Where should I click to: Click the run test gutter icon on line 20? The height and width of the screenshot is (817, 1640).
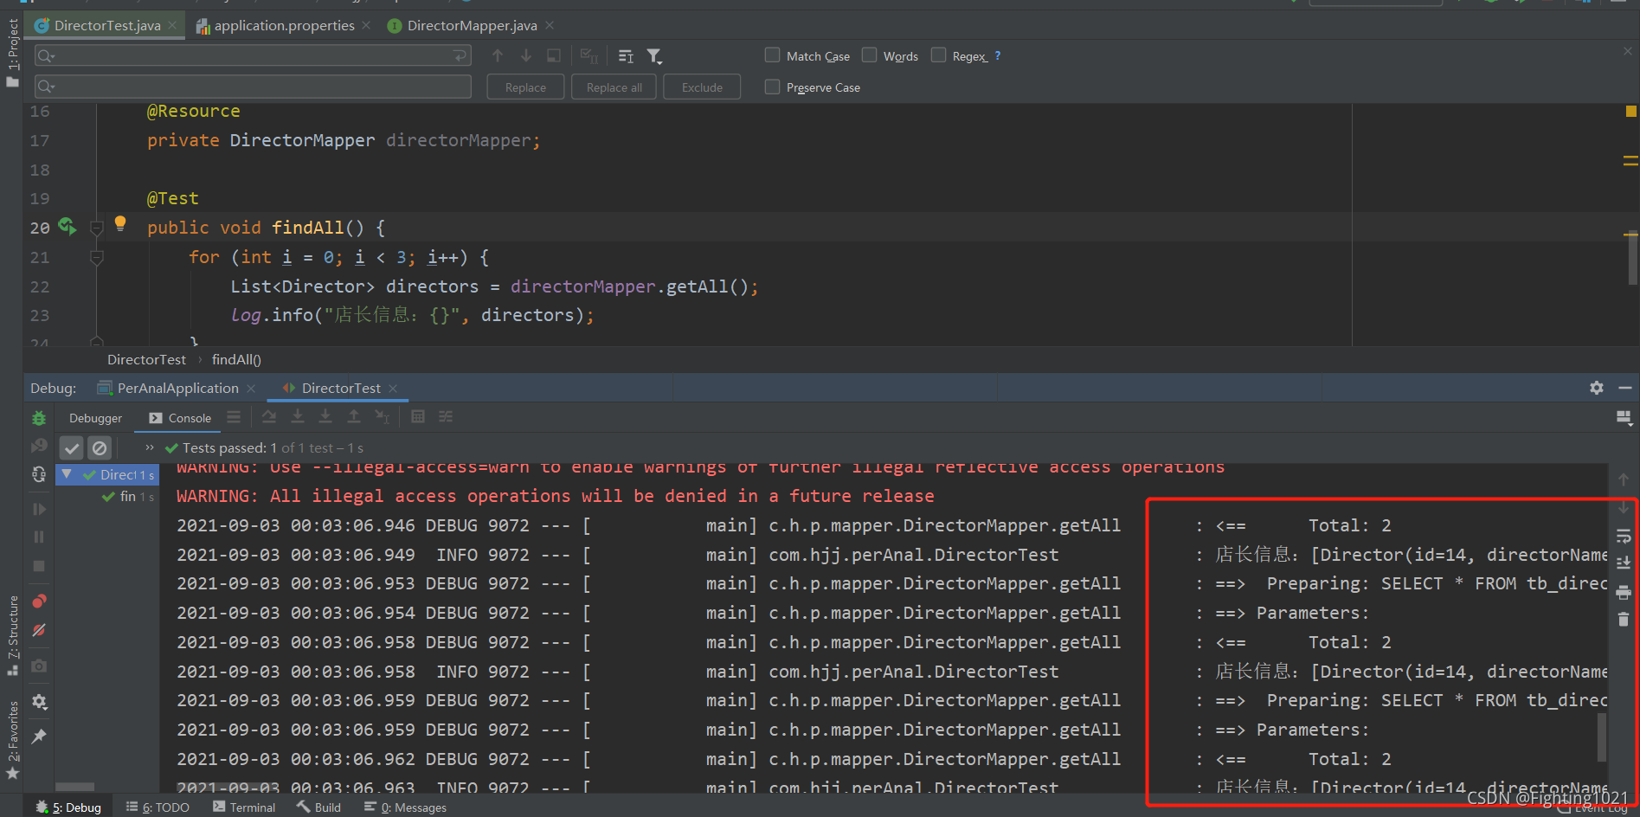click(x=67, y=227)
